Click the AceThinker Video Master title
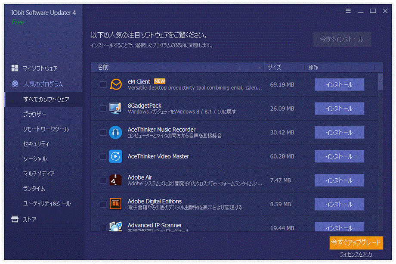This screenshot has height=264, width=396. [158, 156]
